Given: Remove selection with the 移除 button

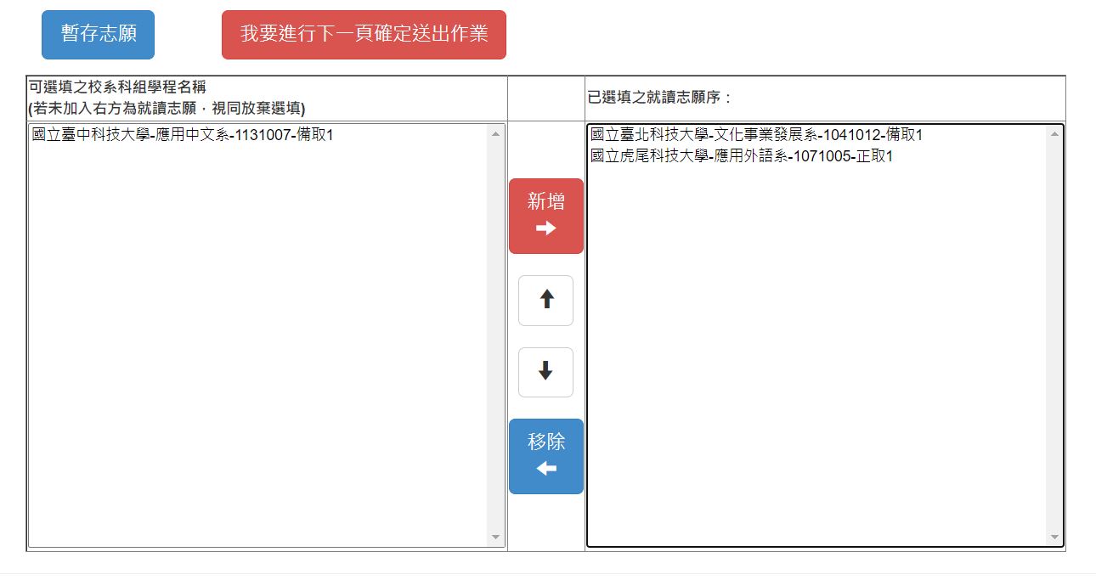Looking at the screenshot, I should click(546, 456).
